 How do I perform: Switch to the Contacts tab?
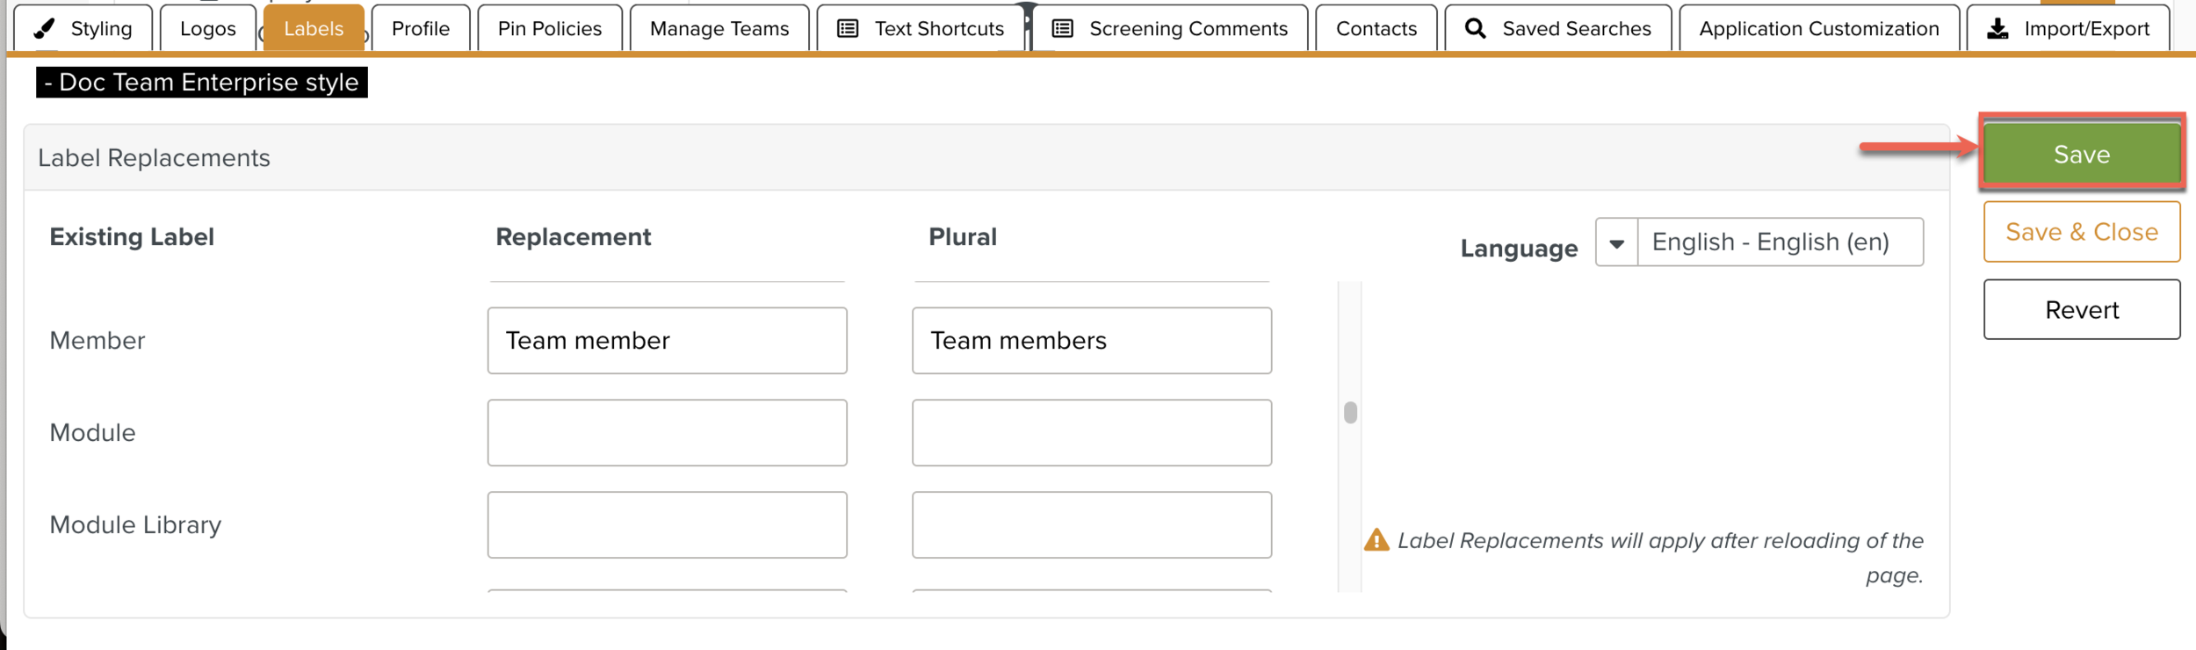[1376, 29]
